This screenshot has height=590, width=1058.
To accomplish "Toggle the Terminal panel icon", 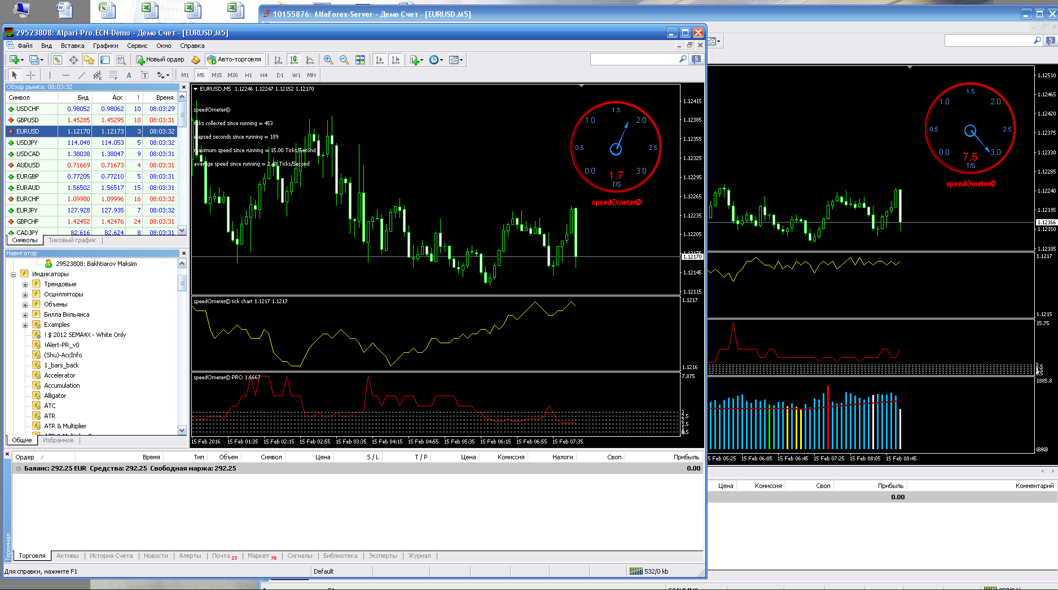I will tap(105, 60).
